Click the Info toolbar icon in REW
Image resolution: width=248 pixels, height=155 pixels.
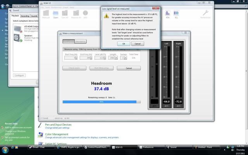point(85,14)
